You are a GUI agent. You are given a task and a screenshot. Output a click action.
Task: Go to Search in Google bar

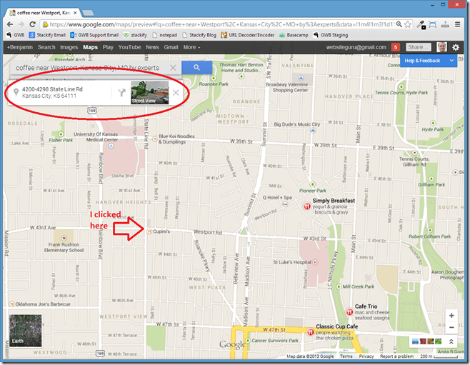coord(46,47)
